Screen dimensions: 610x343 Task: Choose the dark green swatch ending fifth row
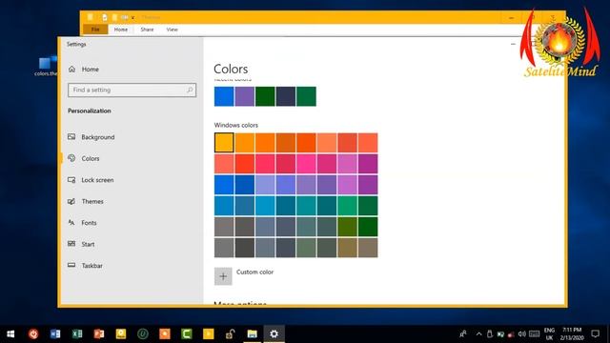[368, 227]
